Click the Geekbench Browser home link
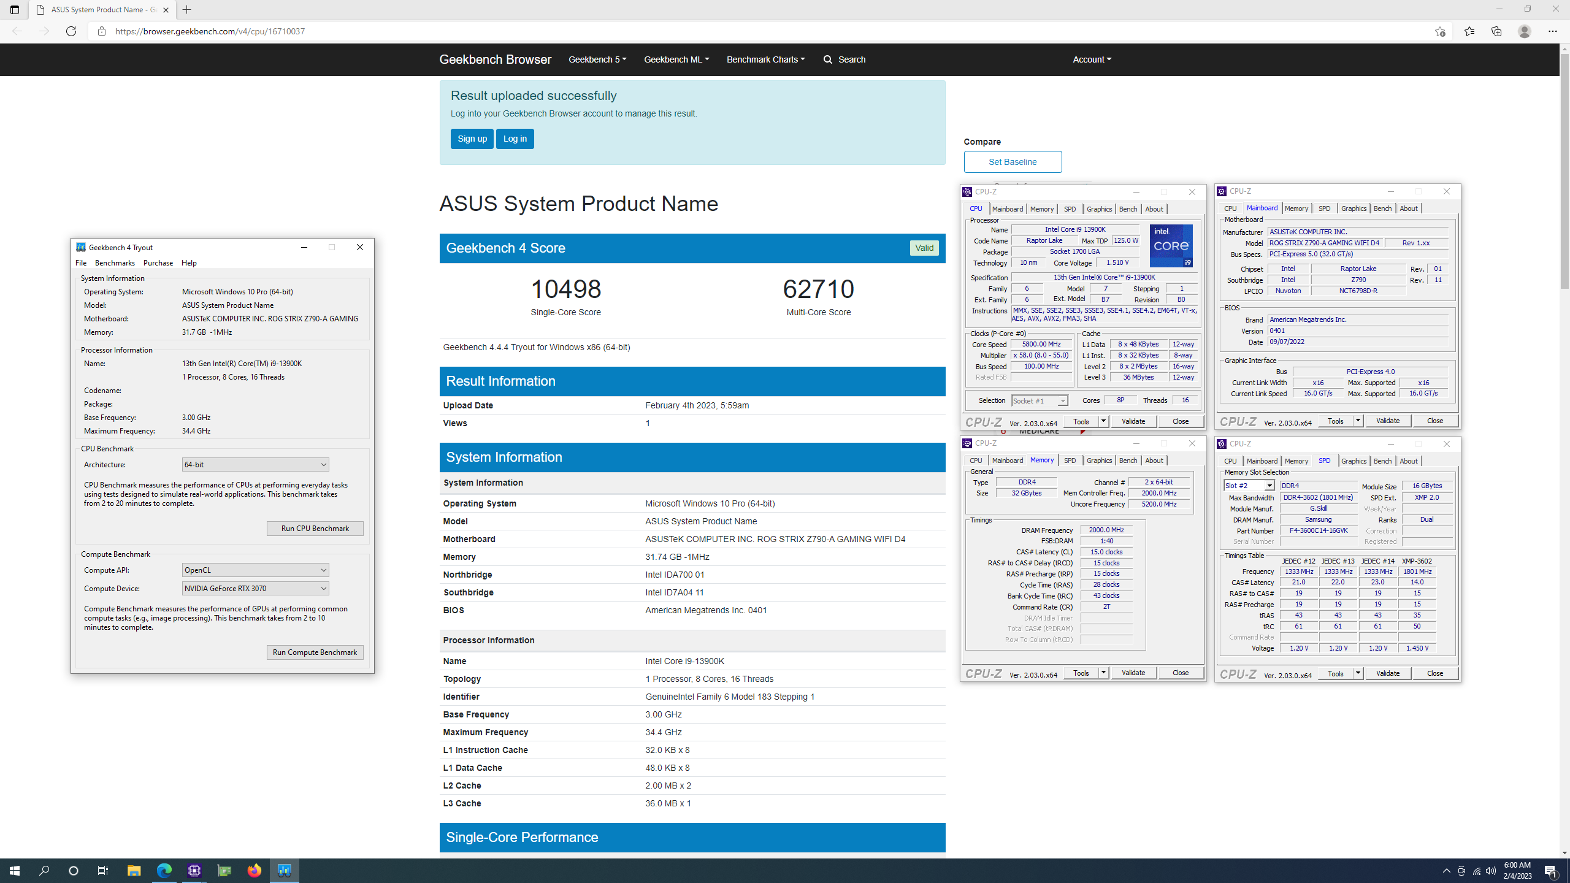The width and height of the screenshot is (1570, 883). (495, 59)
